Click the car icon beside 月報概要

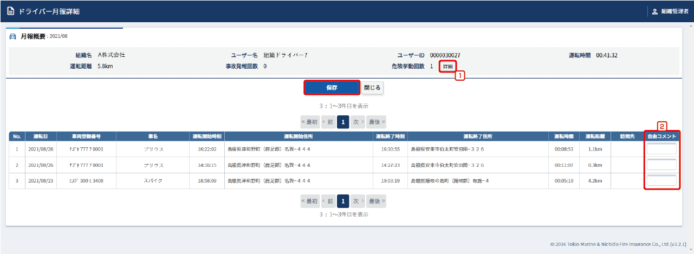(13, 36)
